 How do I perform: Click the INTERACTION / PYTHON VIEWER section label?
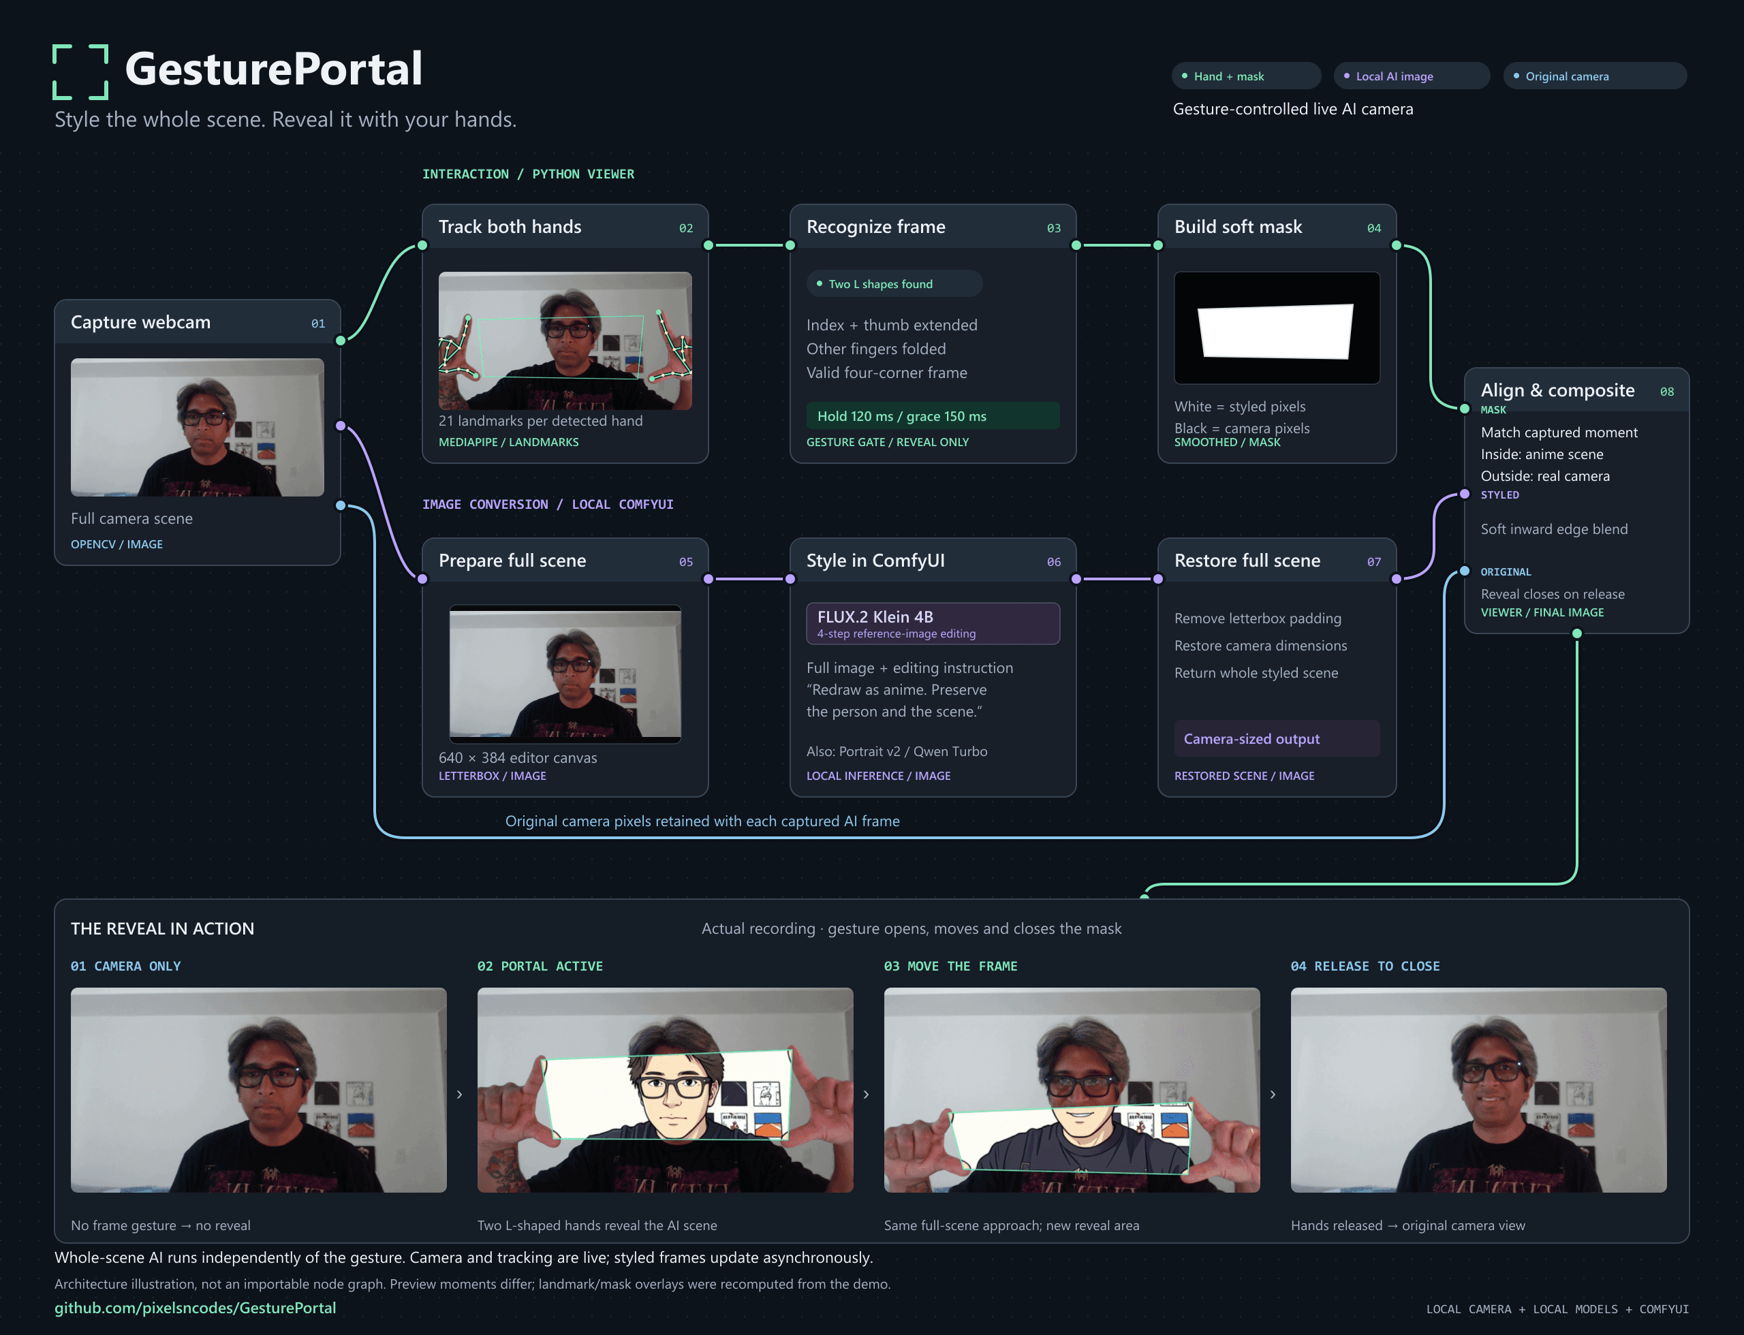point(529,174)
